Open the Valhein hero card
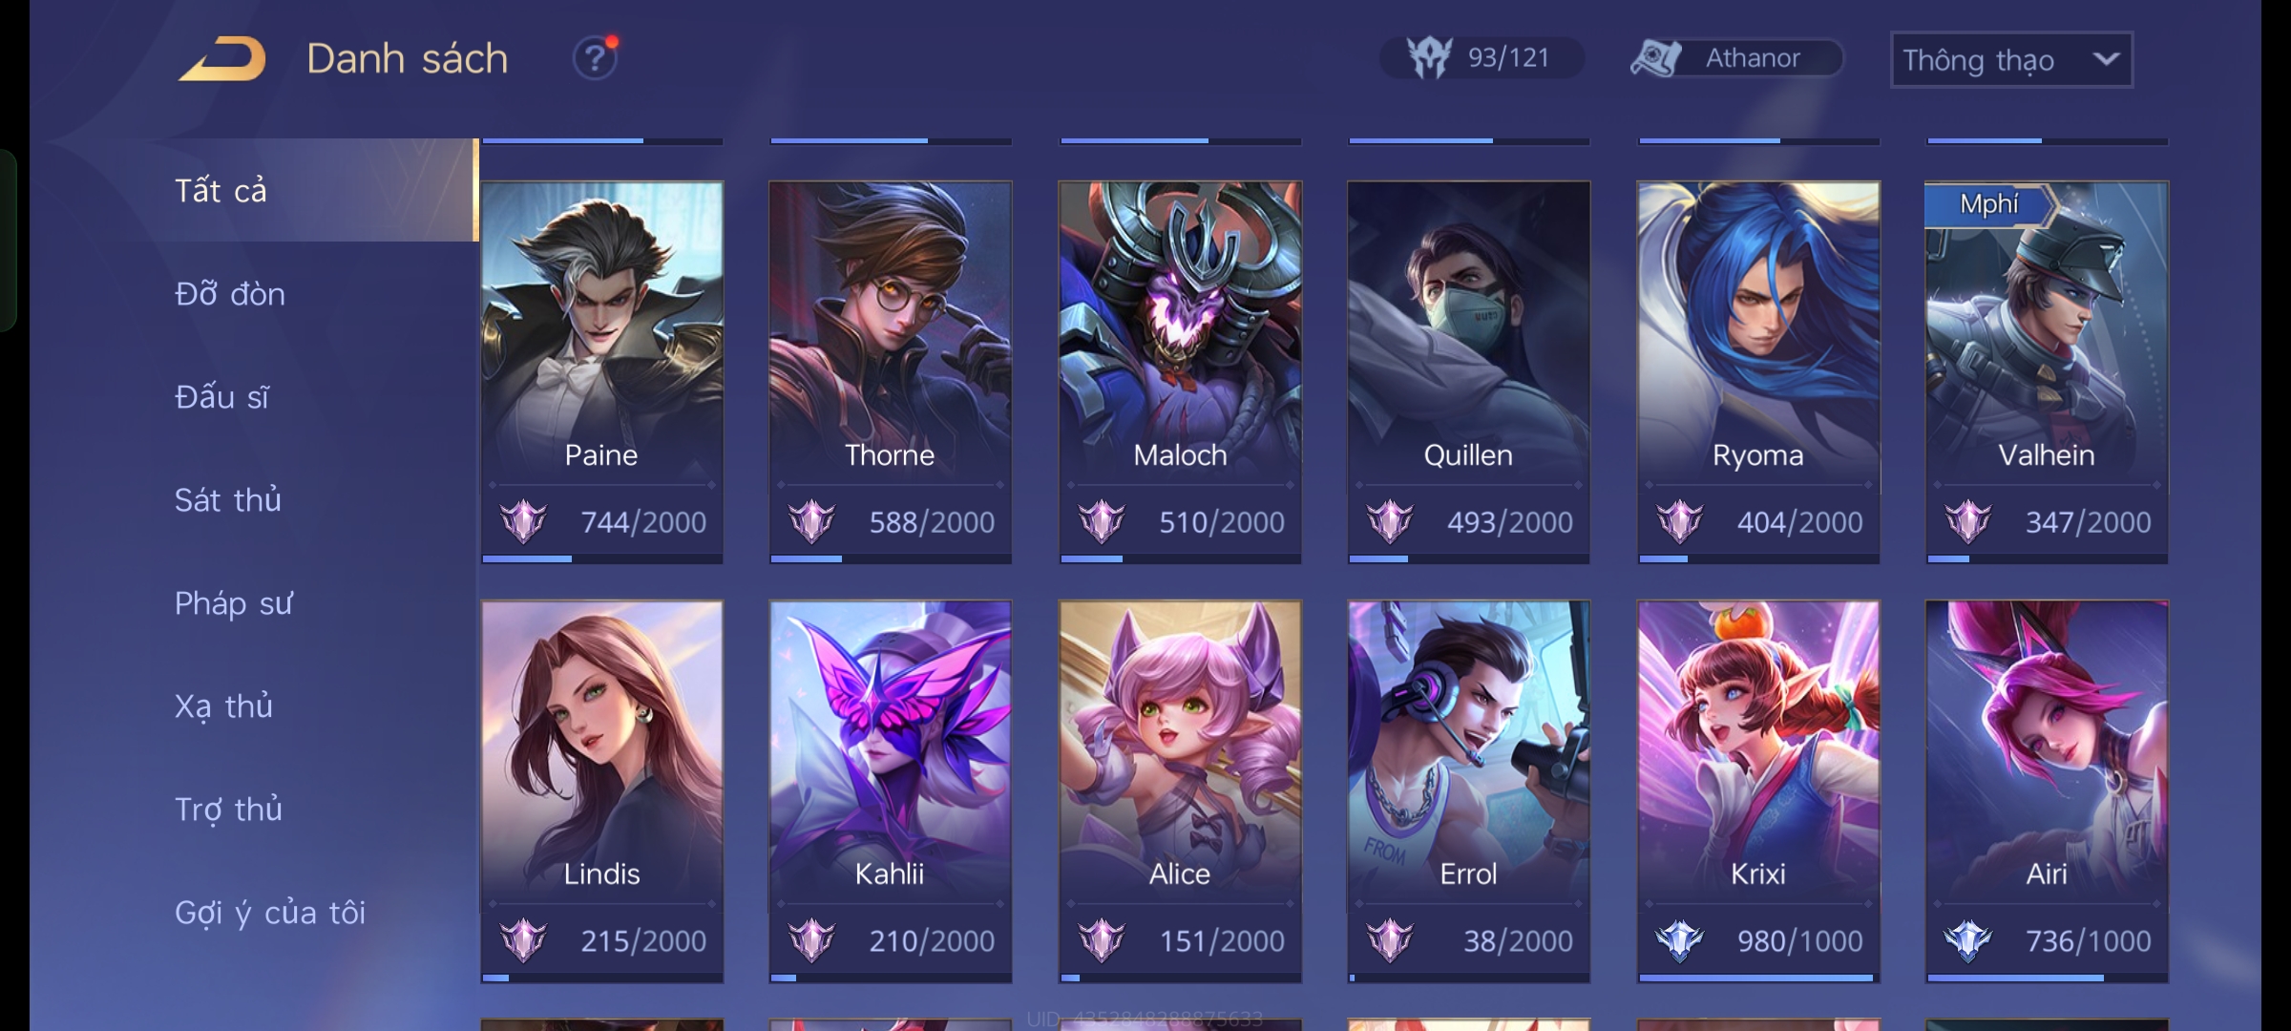Viewport: 2291px width, 1031px height. tap(2047, 372)
